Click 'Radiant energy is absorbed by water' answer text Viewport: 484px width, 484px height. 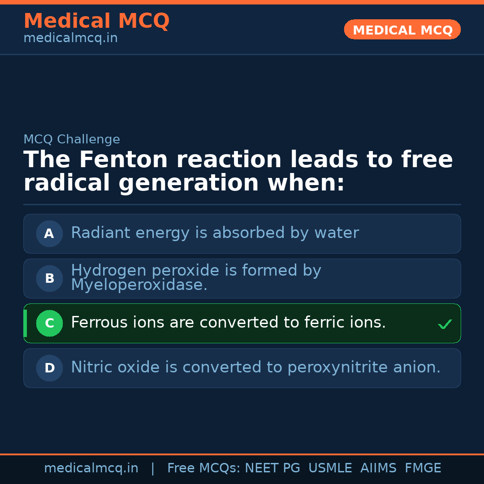pyautogui.click(x=215, y=233)
